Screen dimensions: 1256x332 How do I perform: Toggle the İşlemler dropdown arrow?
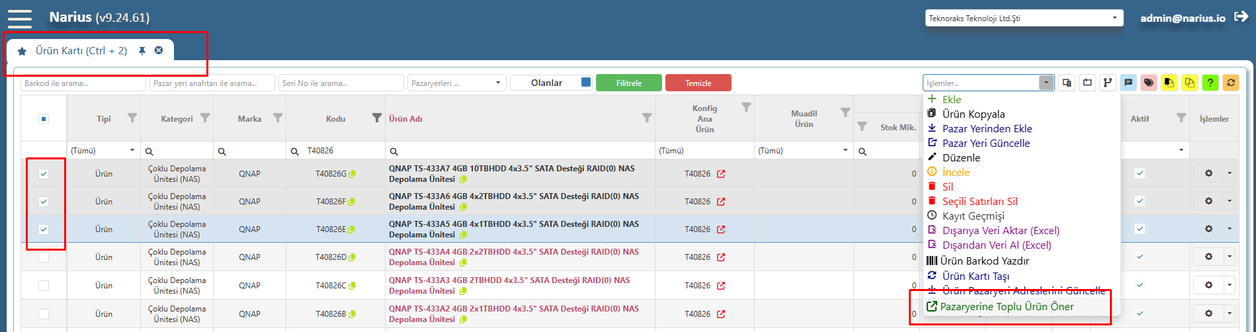[1046, 83]
